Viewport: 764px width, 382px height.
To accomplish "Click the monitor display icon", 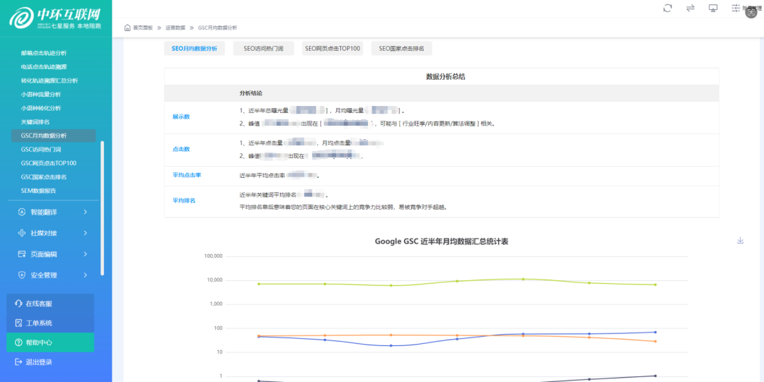I will 713,8.
